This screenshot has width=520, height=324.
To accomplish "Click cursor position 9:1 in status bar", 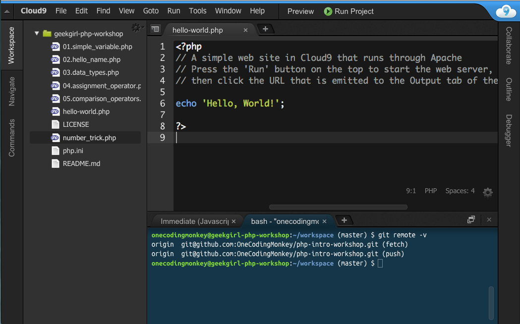I will [x=411, y=191].
